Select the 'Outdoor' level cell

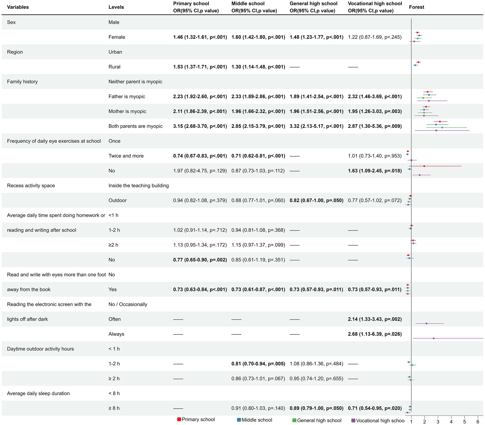(117, 200)
